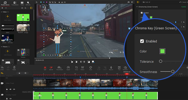Select the MODERN montage video thumbnail

coord(23,28)
